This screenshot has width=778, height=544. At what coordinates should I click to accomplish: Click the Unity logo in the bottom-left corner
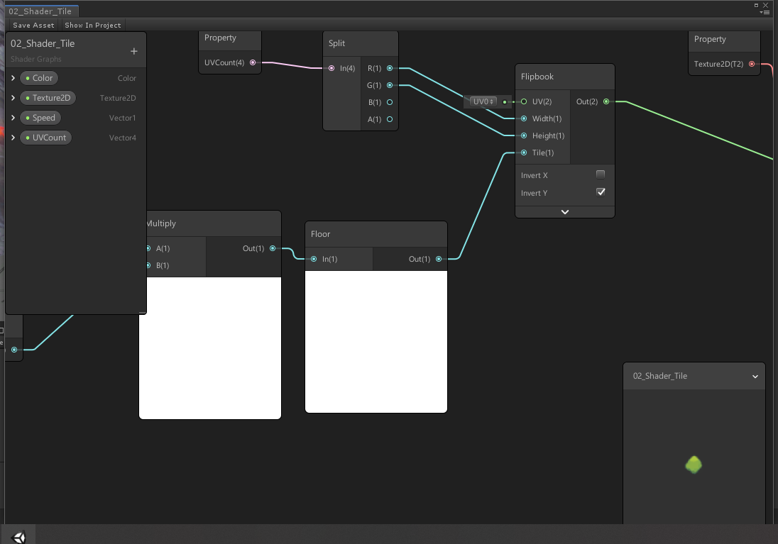tap(18, 535)
